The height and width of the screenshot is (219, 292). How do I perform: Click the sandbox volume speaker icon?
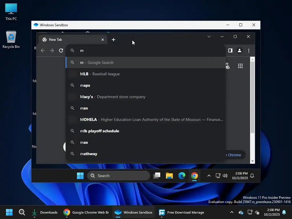225,176
